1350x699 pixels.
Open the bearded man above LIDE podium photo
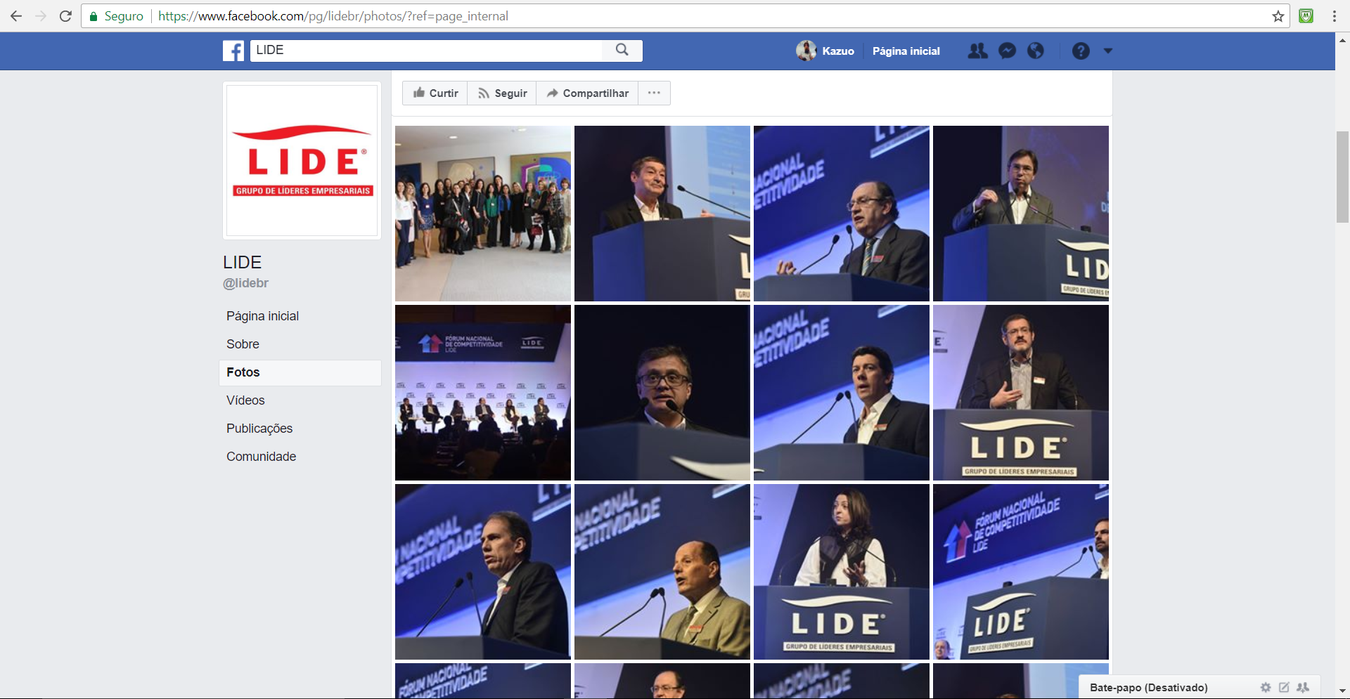click(x=1021, y=393)
